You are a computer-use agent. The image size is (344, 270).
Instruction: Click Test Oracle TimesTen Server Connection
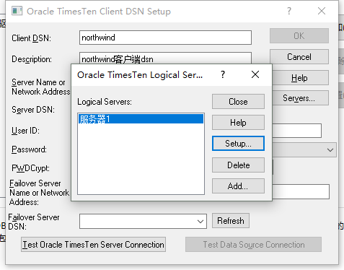93,245
